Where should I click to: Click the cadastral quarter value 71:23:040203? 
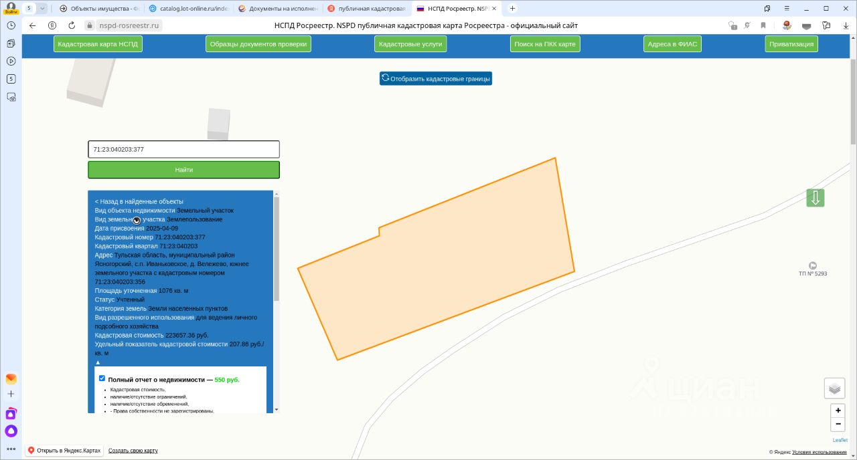coord(179,246)
